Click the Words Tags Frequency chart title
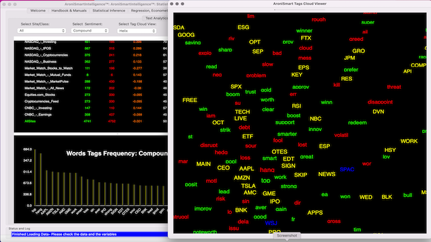431x242 pixels. pos(117,153)
